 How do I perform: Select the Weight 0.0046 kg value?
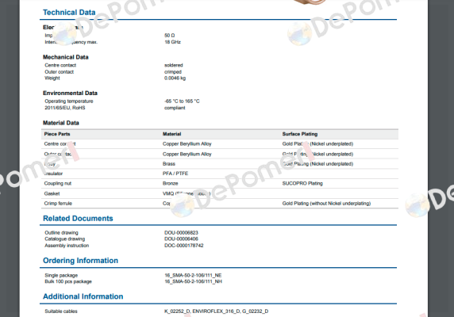point(175,78)
